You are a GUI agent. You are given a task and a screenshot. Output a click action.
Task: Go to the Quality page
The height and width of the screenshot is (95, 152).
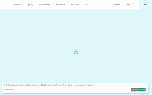[30, 5]
